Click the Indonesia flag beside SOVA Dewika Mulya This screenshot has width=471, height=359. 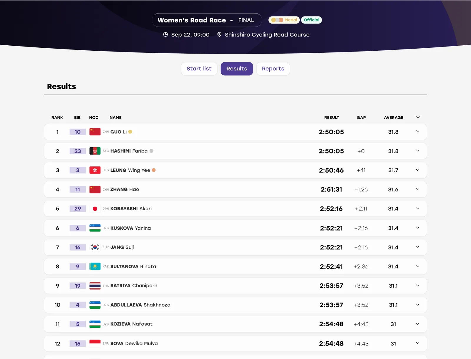point(95,343)
